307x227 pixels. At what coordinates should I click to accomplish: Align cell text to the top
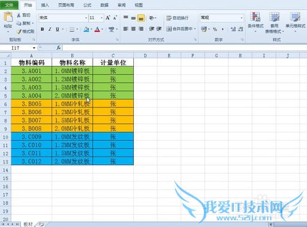(126, 18)
